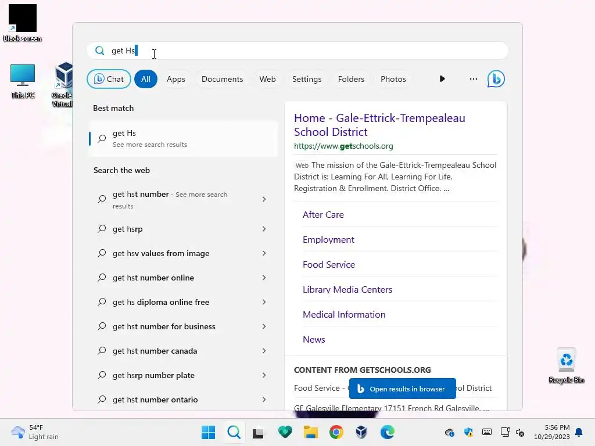Select 'get hsv values from image' suggestion
The width and height of the screenshot is (595, 446).
pyautogui.click(x=184, y=253)
